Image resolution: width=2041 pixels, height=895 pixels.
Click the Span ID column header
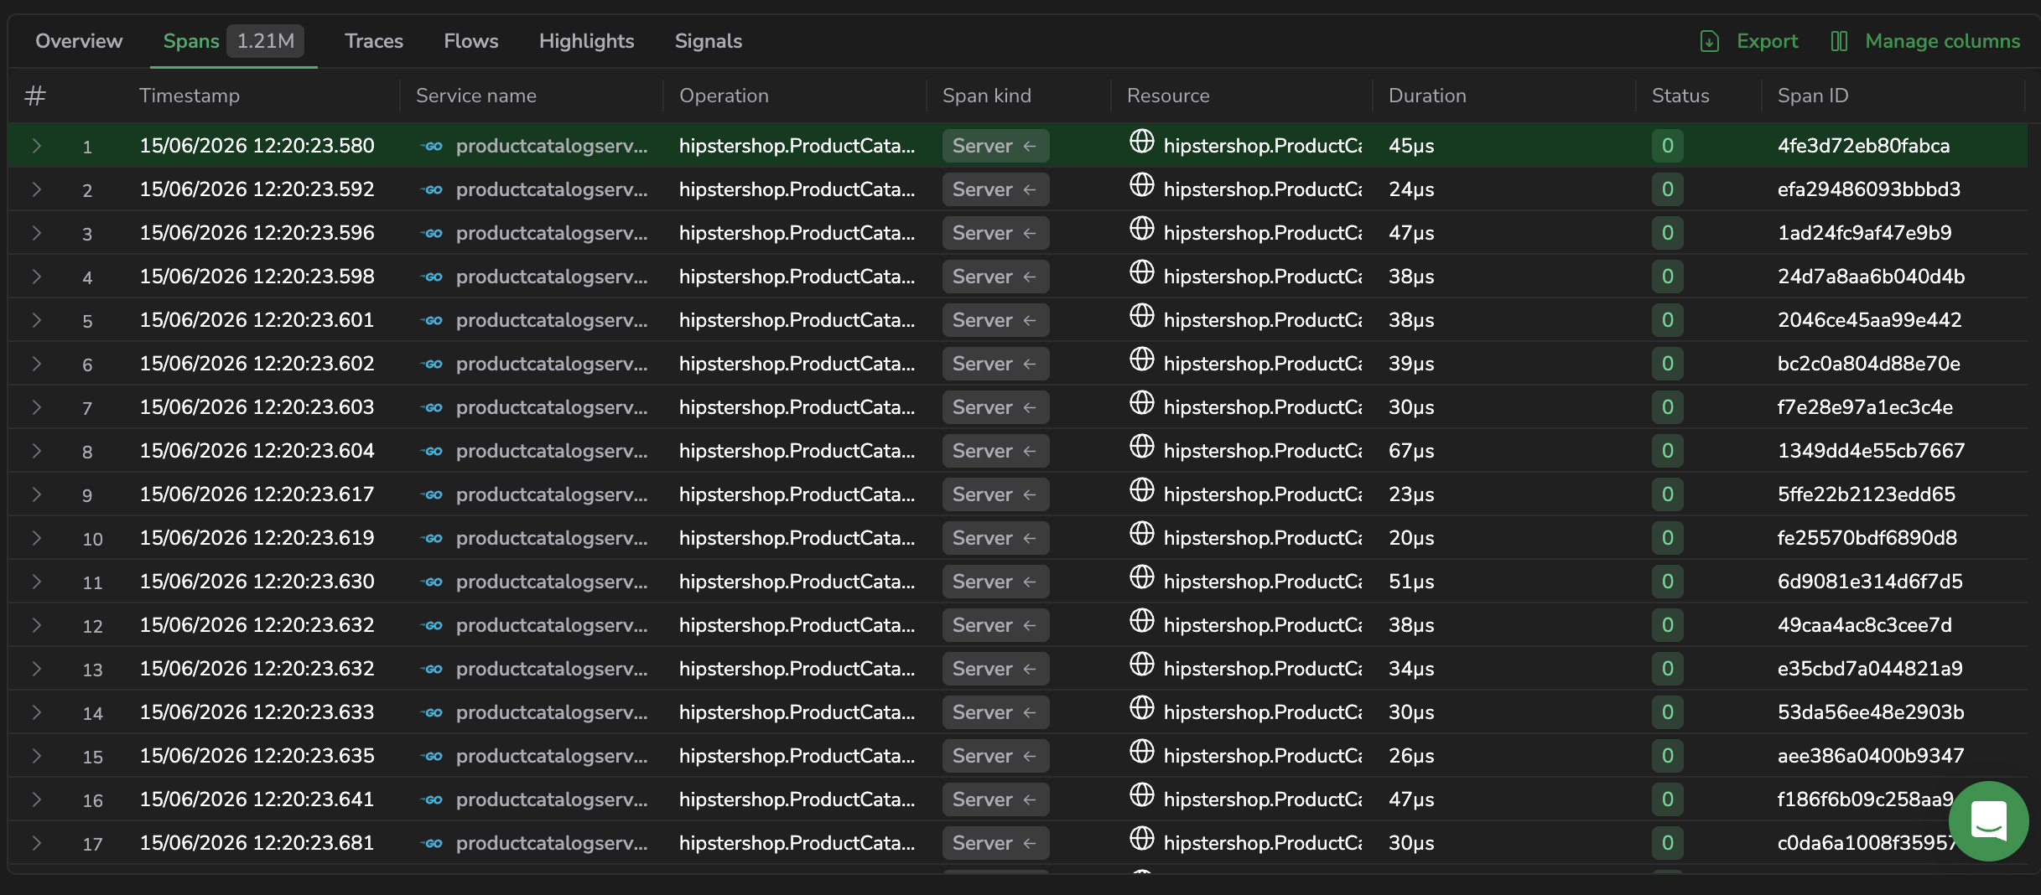click(x=1813, y=96)
